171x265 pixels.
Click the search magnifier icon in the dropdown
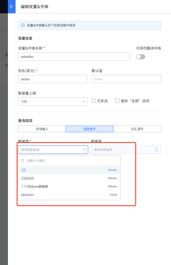pos(23,161)
